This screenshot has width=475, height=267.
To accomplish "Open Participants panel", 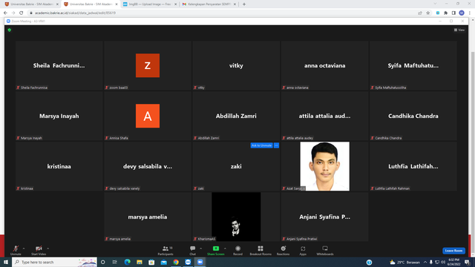I will (x=166, y=251).
